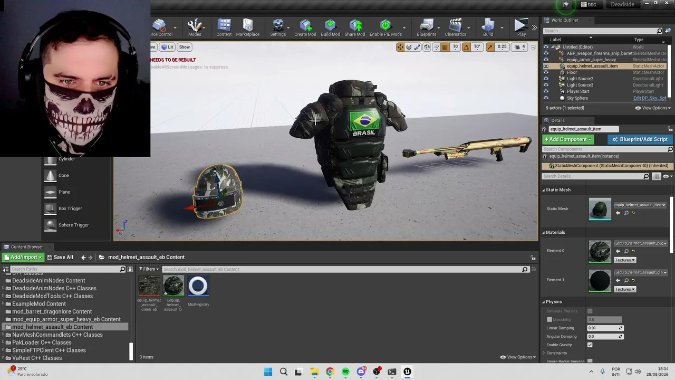This screenshot has height=380, width=675.
Task: Click the ModRegistry asset in Content Browser
Action: tap(198, 291)
